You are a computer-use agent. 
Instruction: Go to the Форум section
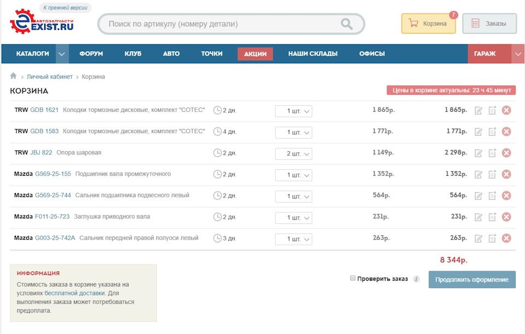[x=91, y=54]
